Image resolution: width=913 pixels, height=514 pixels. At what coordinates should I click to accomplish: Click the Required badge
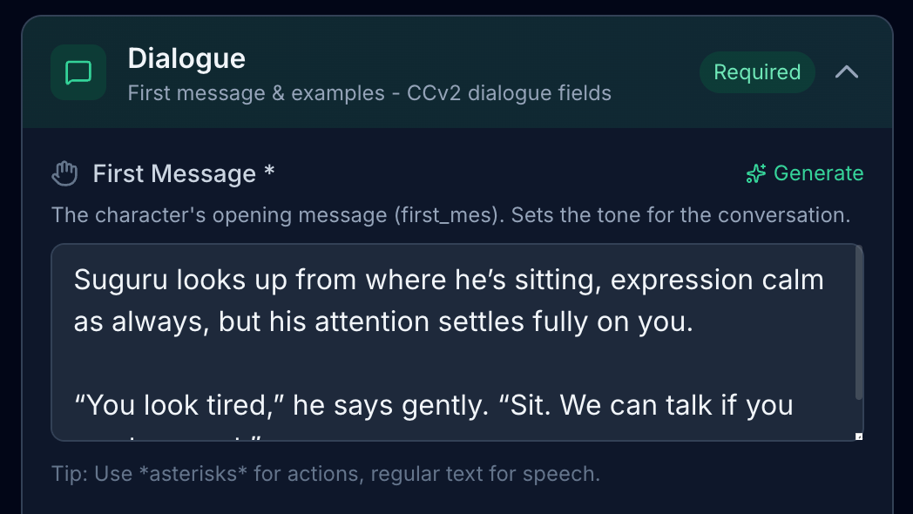(757, 72)
